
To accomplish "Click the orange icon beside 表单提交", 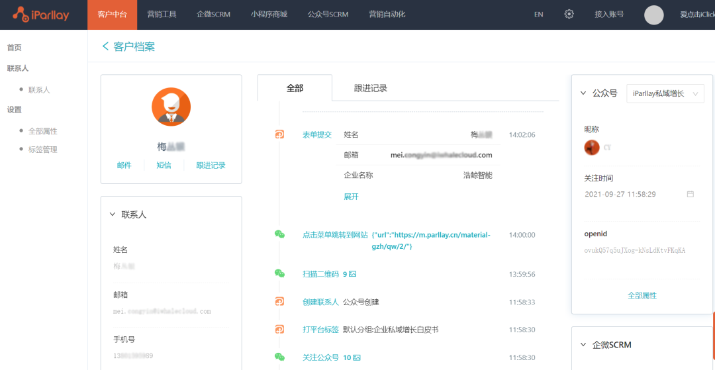I will (279, 134).
